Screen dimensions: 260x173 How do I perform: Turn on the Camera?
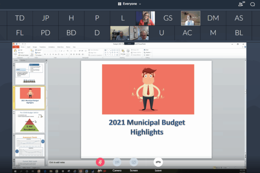(117, 162)
